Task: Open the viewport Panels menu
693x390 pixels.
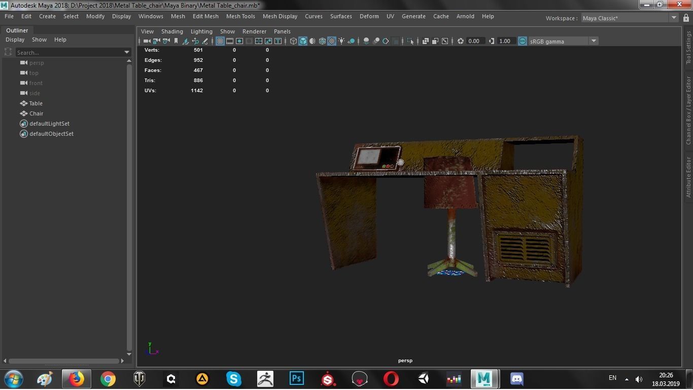Action: pos(282,31)
